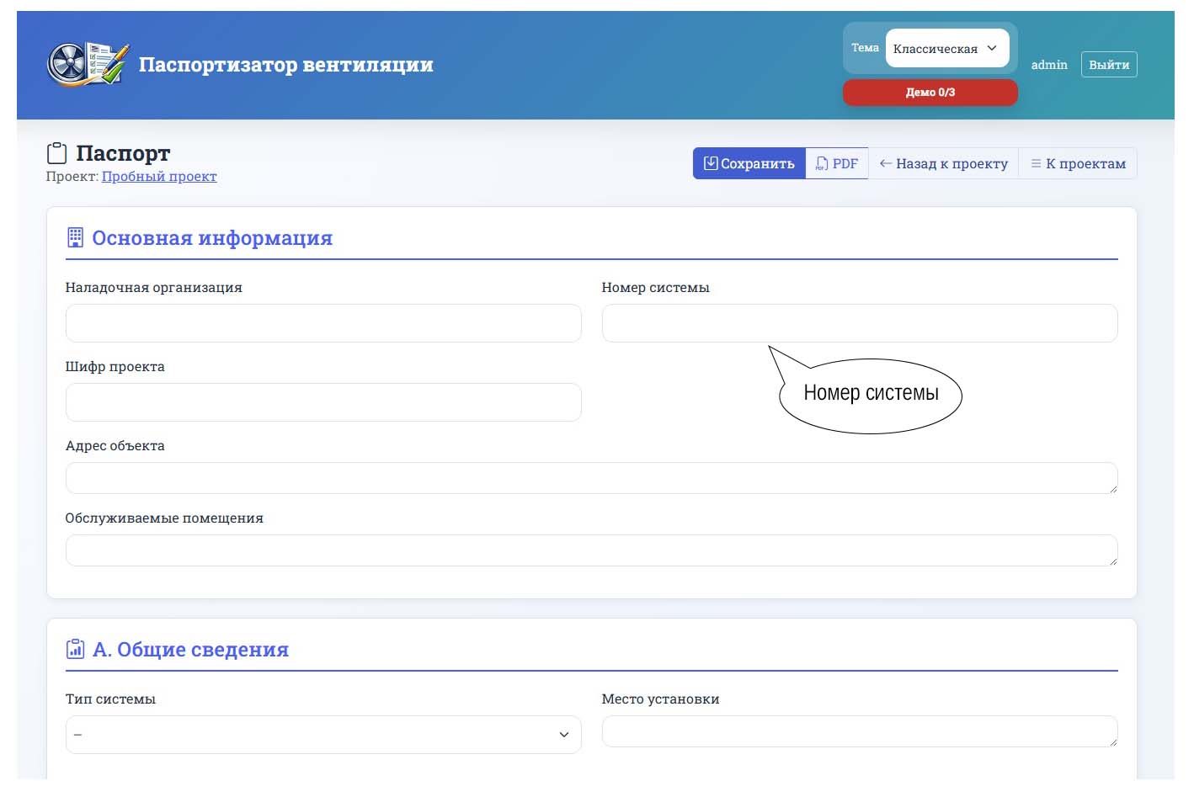
Task: Log out with Выйти button
Action: click(x=1109, y=65)
